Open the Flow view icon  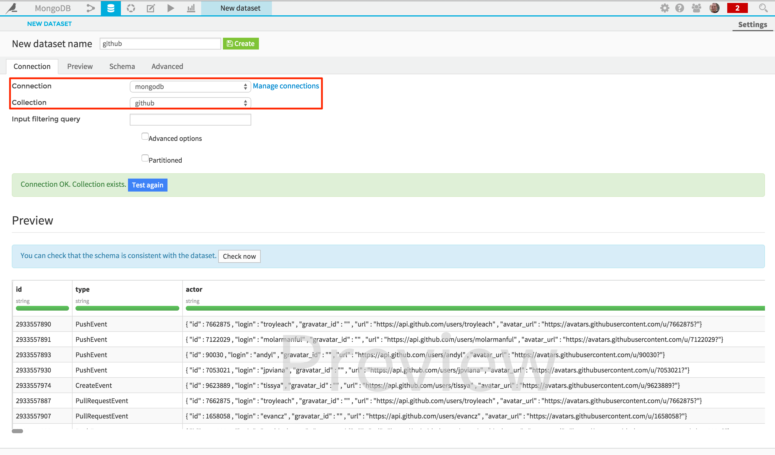[91, 8]
